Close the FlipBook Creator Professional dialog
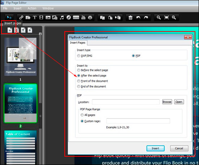 [188, 37]
